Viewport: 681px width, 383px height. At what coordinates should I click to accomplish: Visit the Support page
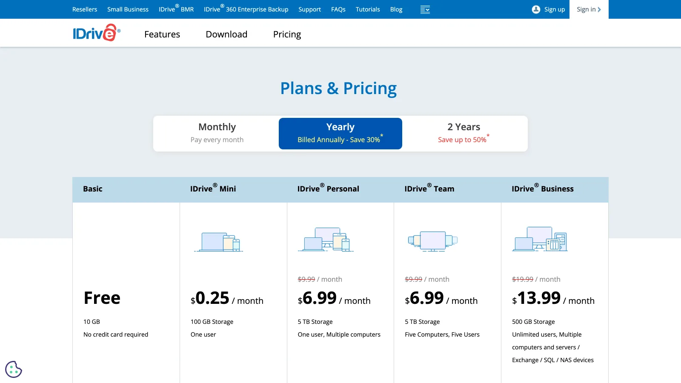coord(309,9)
